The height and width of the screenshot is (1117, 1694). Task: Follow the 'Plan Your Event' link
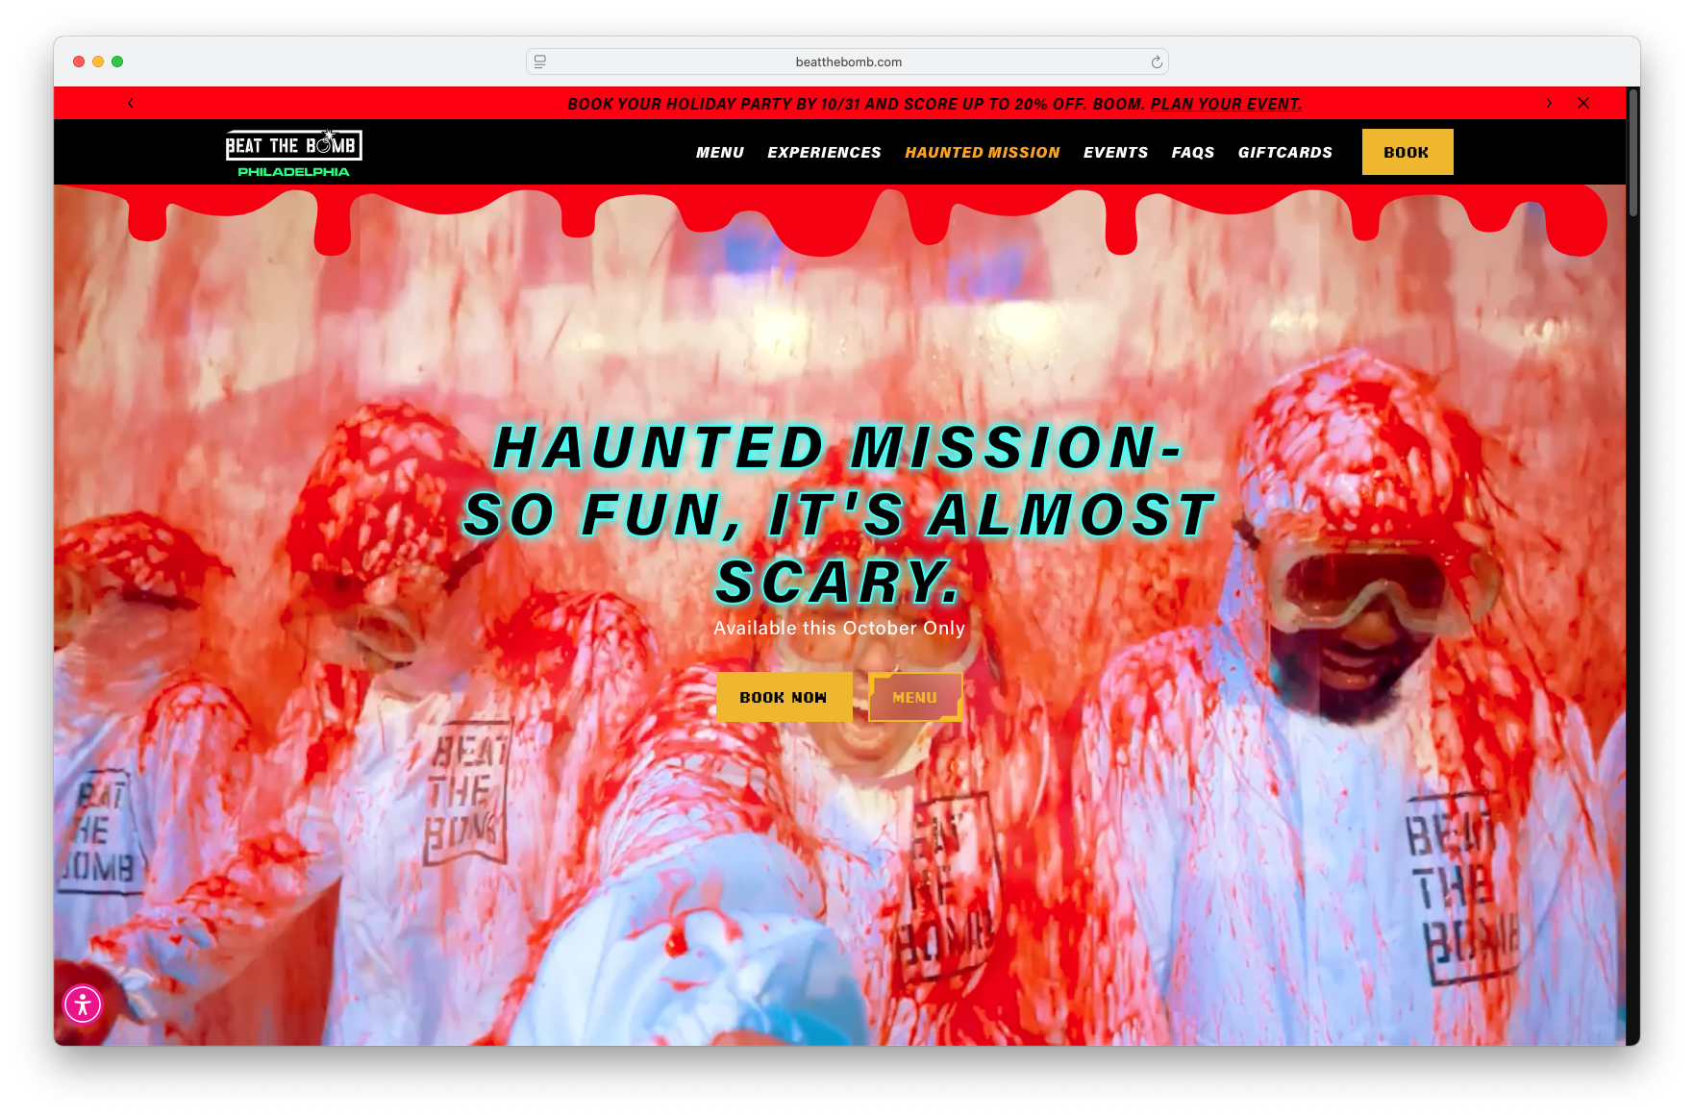coord(1226,104)
